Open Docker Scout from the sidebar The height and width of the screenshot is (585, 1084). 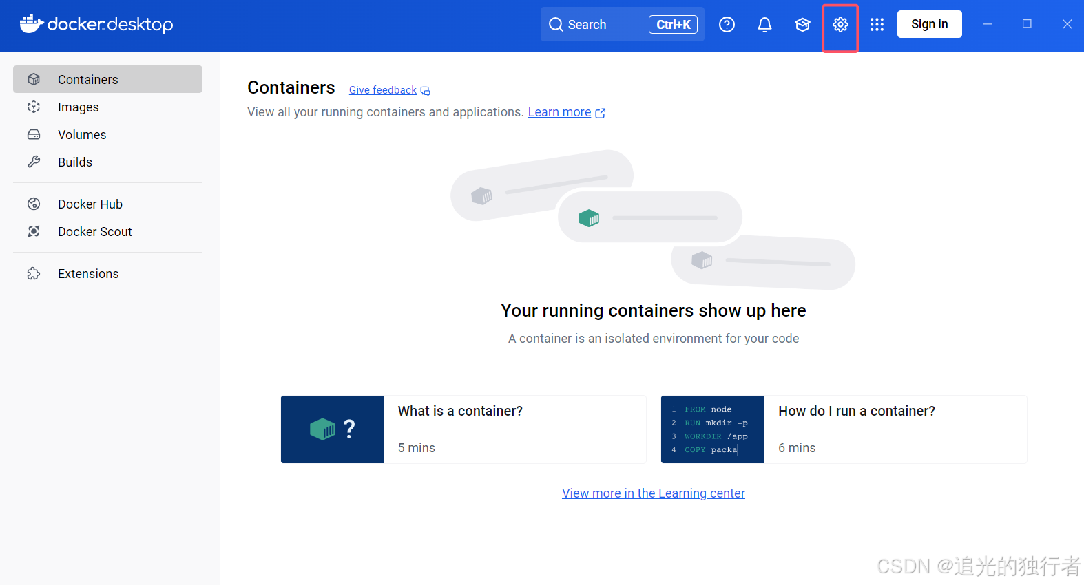point(107,231)
